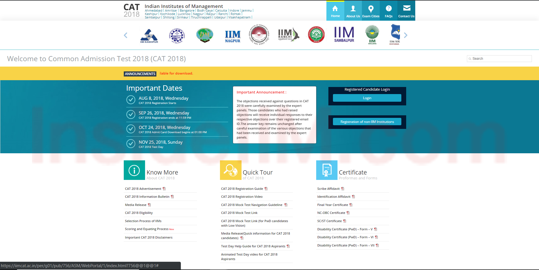
Task: Open CAT 2018 Eligibility link
Action: pos(139,213)
